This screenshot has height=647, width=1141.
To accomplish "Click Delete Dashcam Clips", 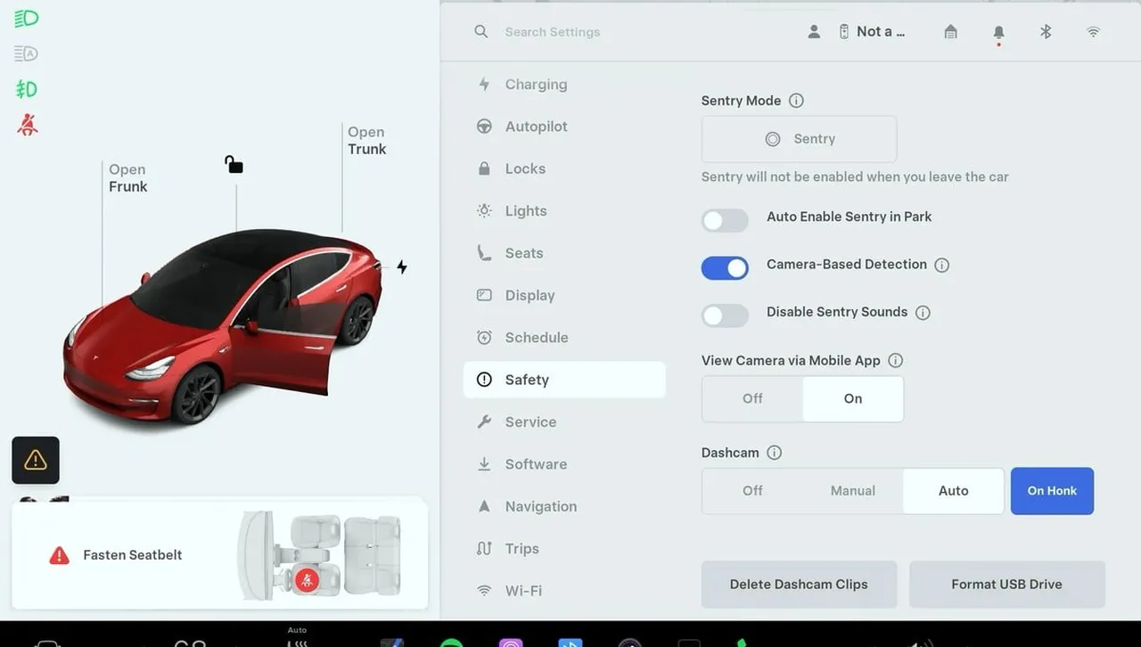I will pyautogui.click(x=799, y=585).
